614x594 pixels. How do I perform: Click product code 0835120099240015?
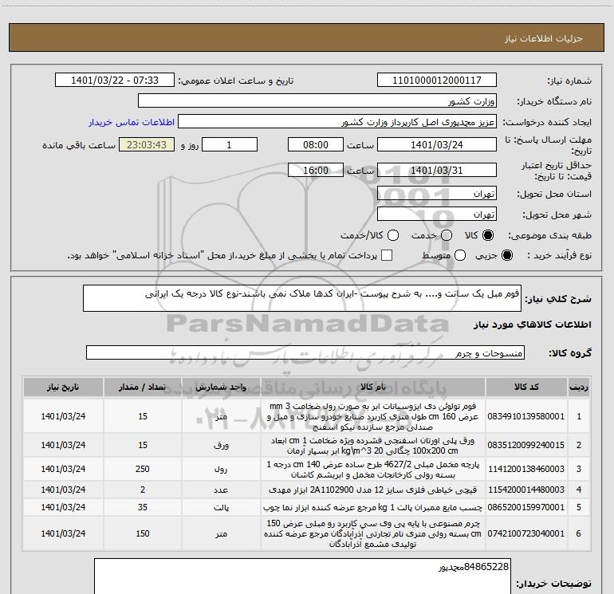526,445
